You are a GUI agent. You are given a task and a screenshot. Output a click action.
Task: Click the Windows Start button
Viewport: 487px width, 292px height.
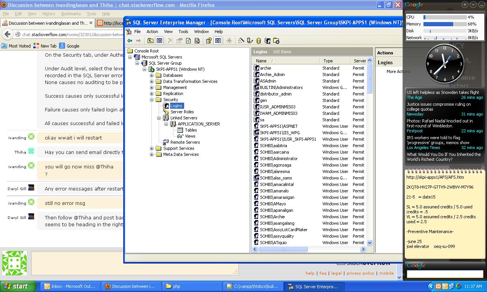click(x=18, y=286)
